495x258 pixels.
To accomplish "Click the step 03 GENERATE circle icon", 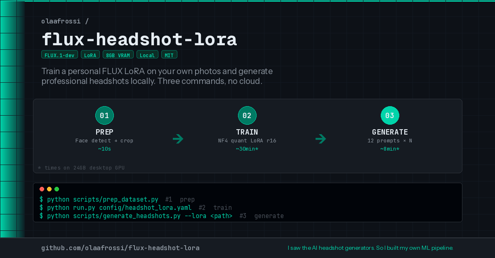I will click(x=390, y=115).
